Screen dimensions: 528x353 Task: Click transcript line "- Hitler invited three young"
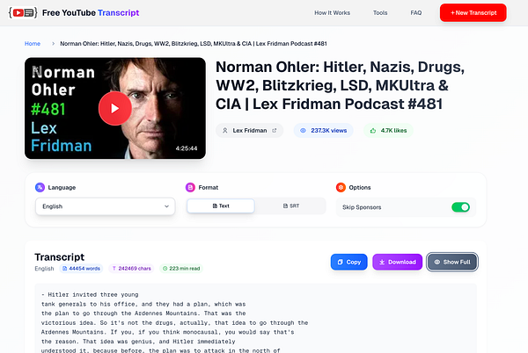click(x=90, y=294)
